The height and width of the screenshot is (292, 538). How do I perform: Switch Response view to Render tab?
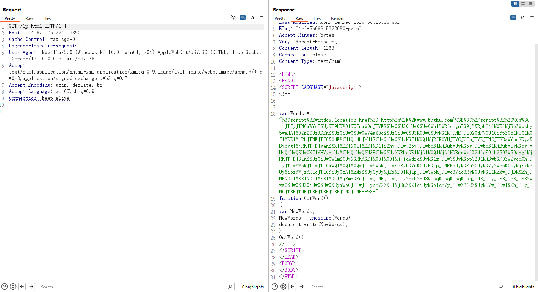(x=337, y=18)
